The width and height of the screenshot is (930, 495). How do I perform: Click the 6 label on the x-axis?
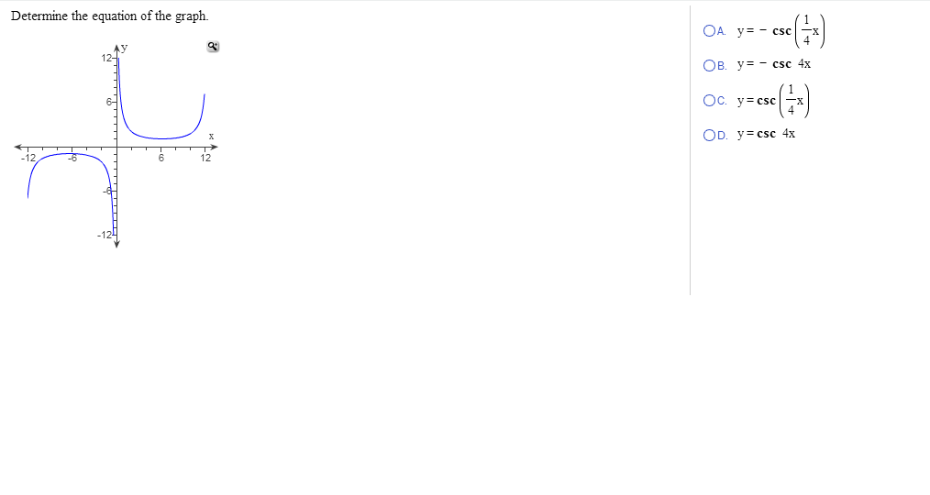pyautogui.click(x=161, y=158)
